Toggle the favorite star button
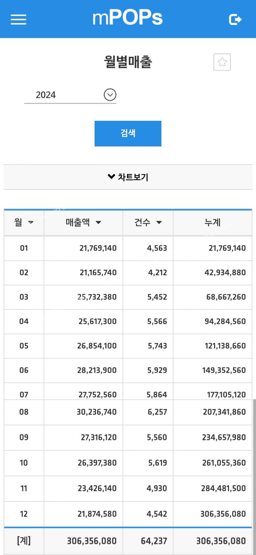 pos(222,62)
